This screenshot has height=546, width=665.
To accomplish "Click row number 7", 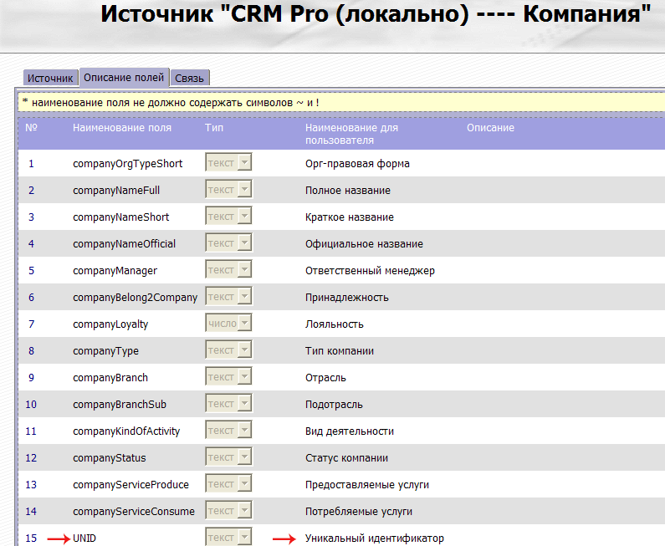I will [x=32, y=324].
